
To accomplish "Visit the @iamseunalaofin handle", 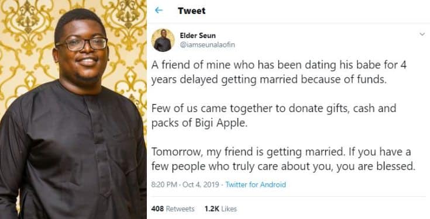I will (x=207, y=44).
